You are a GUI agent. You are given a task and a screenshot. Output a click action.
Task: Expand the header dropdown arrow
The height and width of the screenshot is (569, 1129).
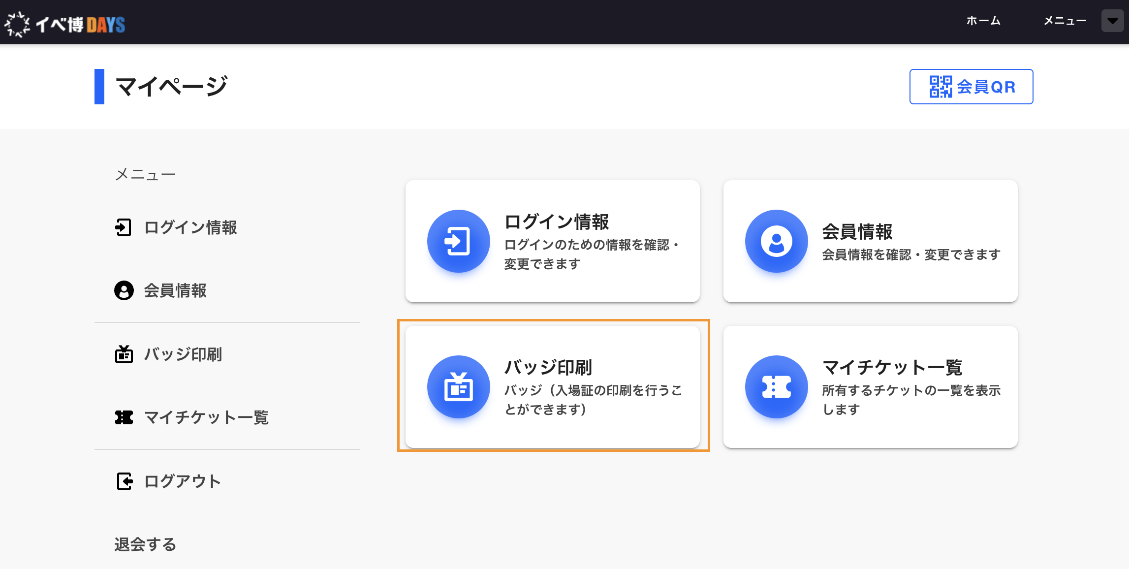(1112, 21)
